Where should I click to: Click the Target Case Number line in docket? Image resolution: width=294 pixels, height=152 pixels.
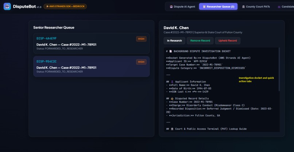[x=194, y=65]
